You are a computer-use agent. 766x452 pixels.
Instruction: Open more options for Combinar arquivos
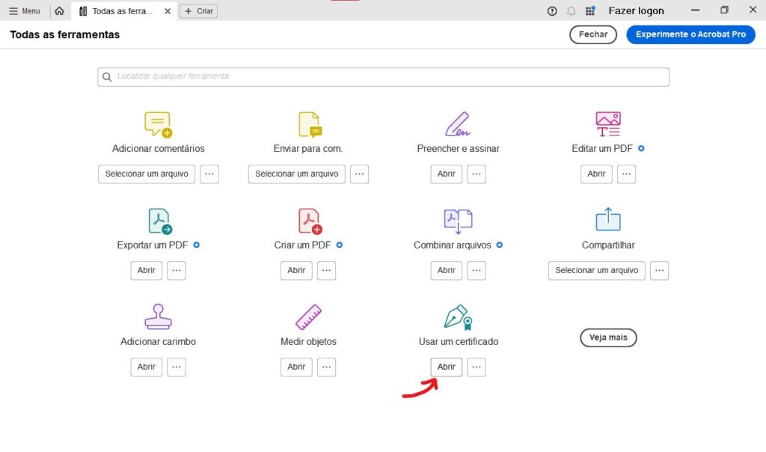(x=477, y=271)
